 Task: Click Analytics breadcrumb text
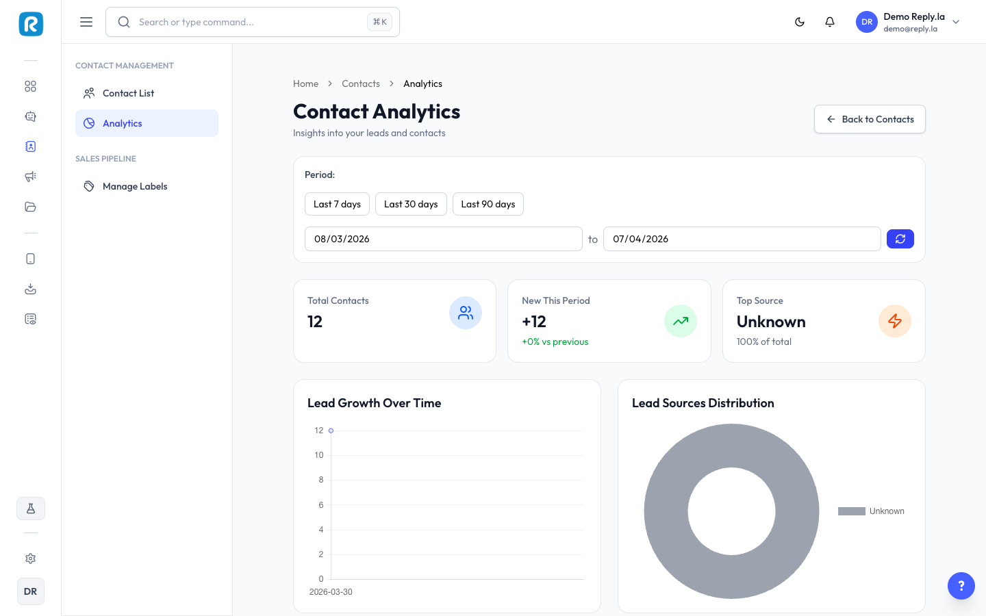click(422, 84)
